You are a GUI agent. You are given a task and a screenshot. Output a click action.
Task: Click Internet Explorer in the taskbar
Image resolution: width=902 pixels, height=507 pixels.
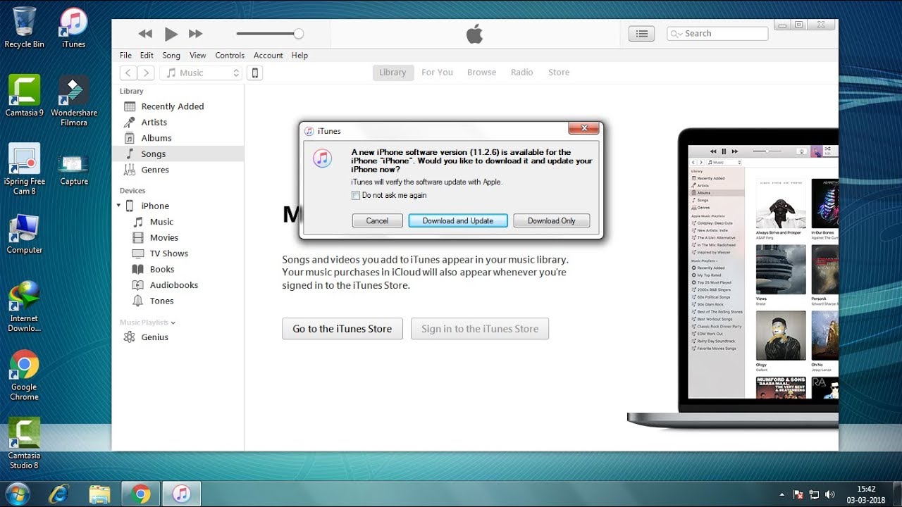click(59, 494)
